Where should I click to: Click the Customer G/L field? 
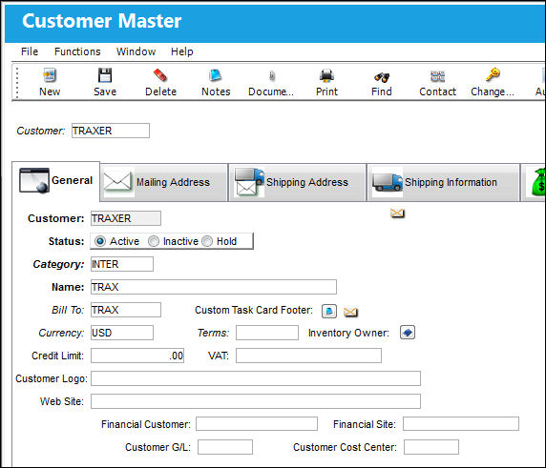point(225,447)
